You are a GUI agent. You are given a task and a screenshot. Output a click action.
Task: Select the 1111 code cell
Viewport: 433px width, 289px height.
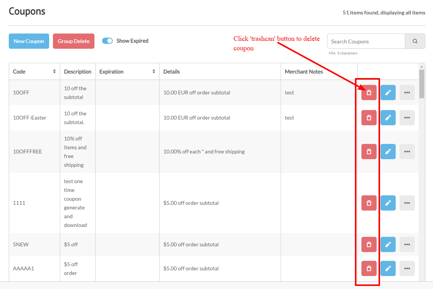pyautogui.click(x=35, y=203)
